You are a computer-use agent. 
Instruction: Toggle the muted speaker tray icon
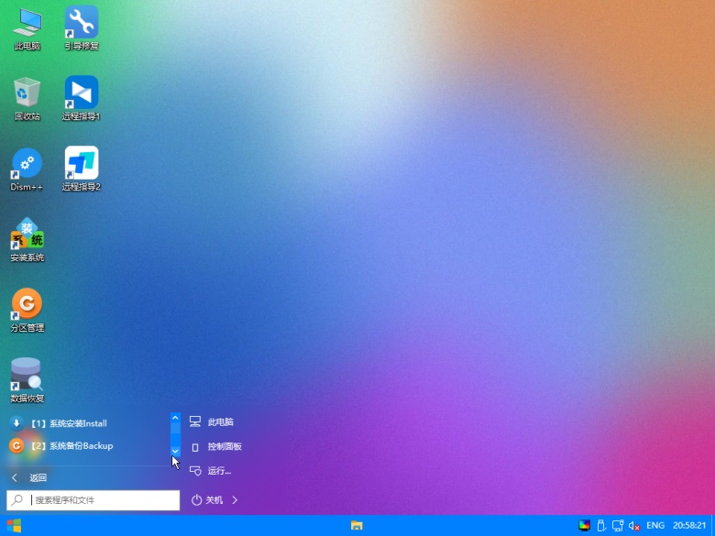tap(633, 526)
